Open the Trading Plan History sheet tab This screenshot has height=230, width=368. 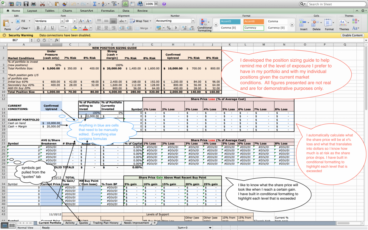point(105,223)
